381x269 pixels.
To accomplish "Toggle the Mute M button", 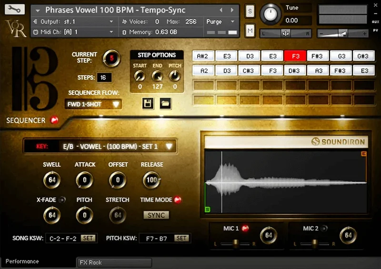I will click(x=250, y=30).
